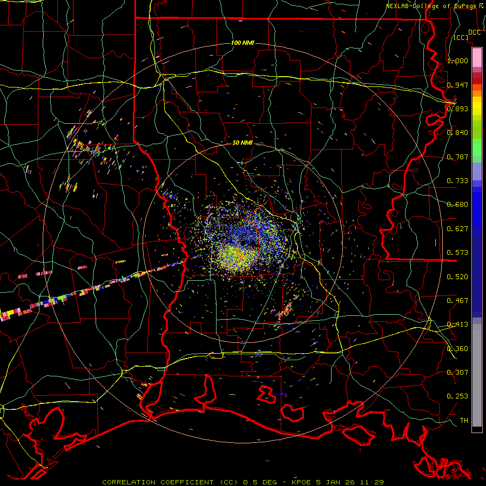Image resolution: width=486 pixels, height=486 pixels.
Task: Select the 0.360 color scale value
Action: click(x=457, y=349)
